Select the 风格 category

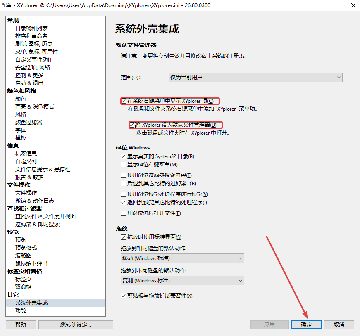pyautogui.click(x=21, y=114)
